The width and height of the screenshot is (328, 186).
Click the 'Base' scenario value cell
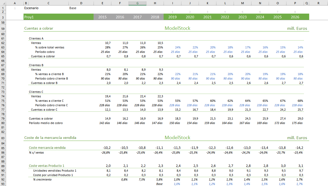[x=73, y=8]
